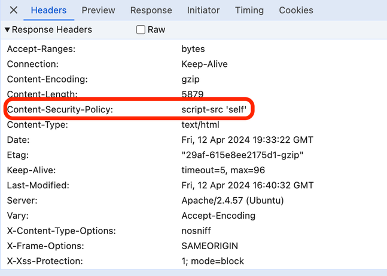387x276 pixels.
Task: Select the script-src 'self' value
Action: click(x=218, y=110)
